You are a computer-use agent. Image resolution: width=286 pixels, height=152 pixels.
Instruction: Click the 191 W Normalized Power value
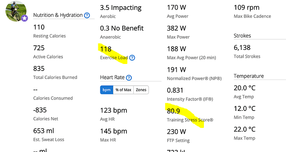(177, 70)
